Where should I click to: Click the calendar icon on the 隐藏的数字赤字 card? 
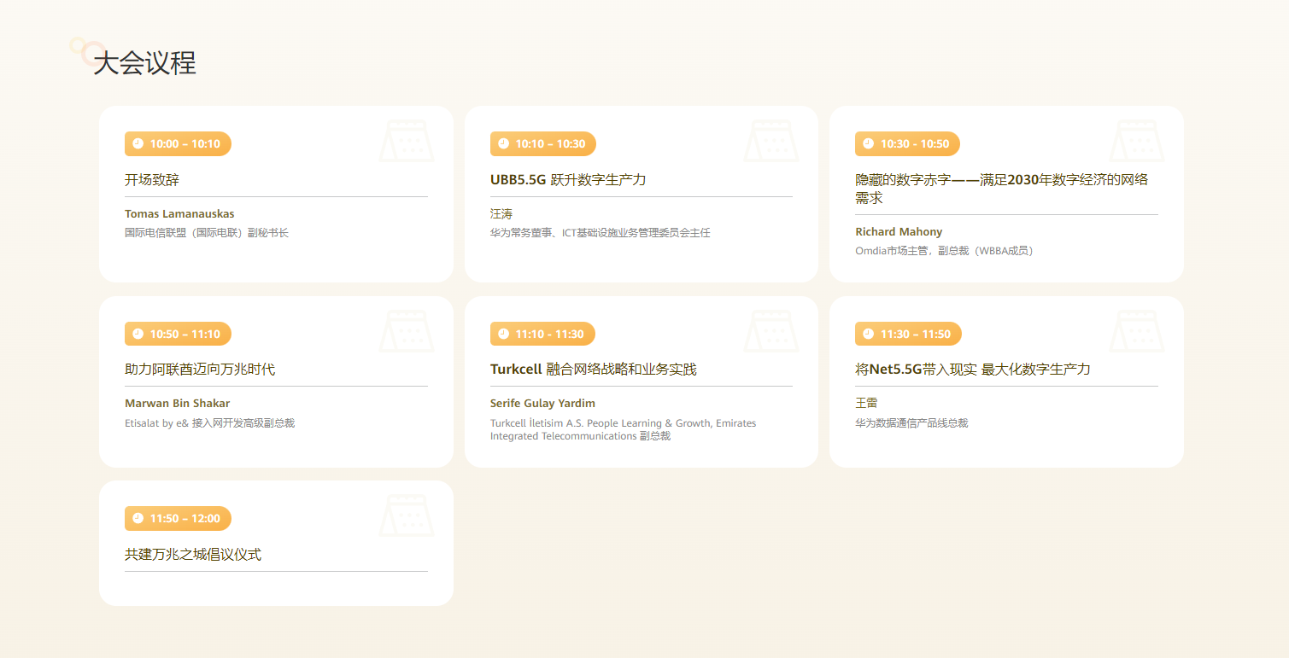click(x=1136, y=141)
